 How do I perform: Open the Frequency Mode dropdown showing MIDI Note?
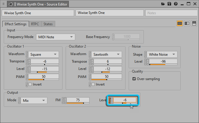[x=55, y=37]
